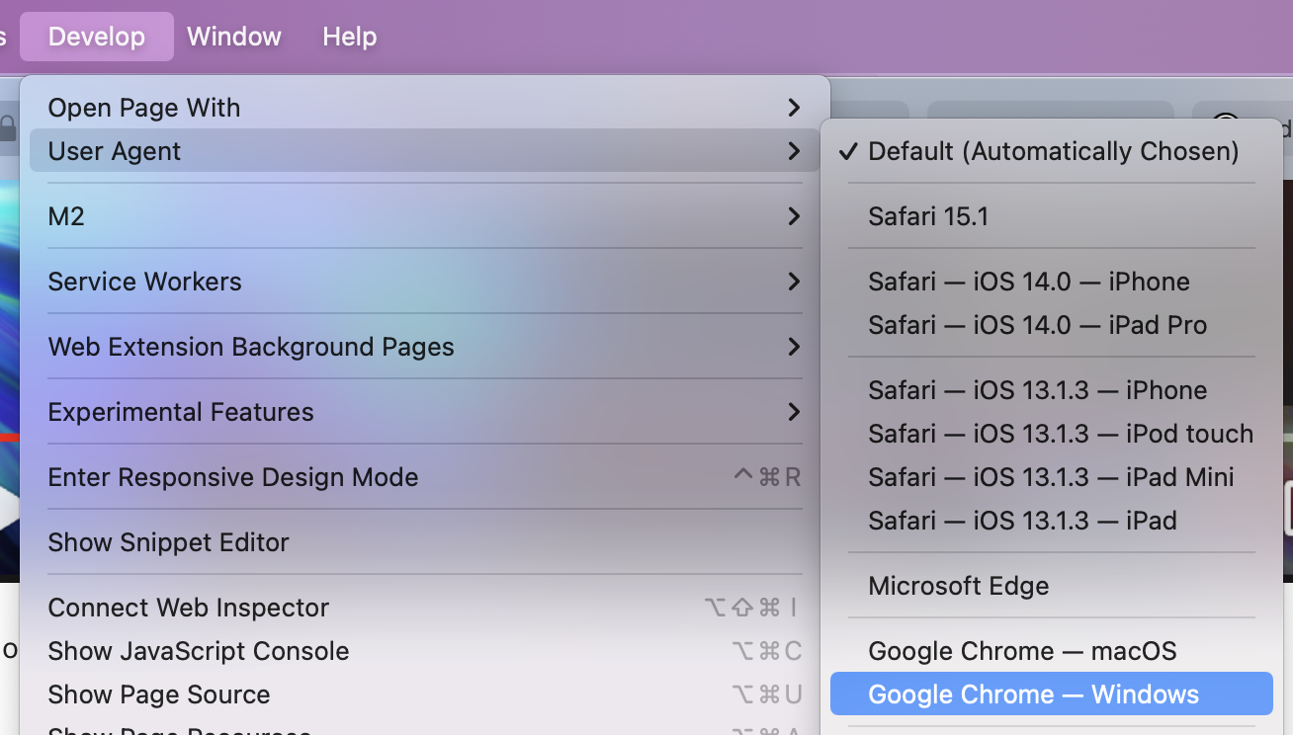Screen dimensions: 1293x735
Task: Select Safari iOS 13.1.3 iPad user agent
Action: [x=1052, y=521]
